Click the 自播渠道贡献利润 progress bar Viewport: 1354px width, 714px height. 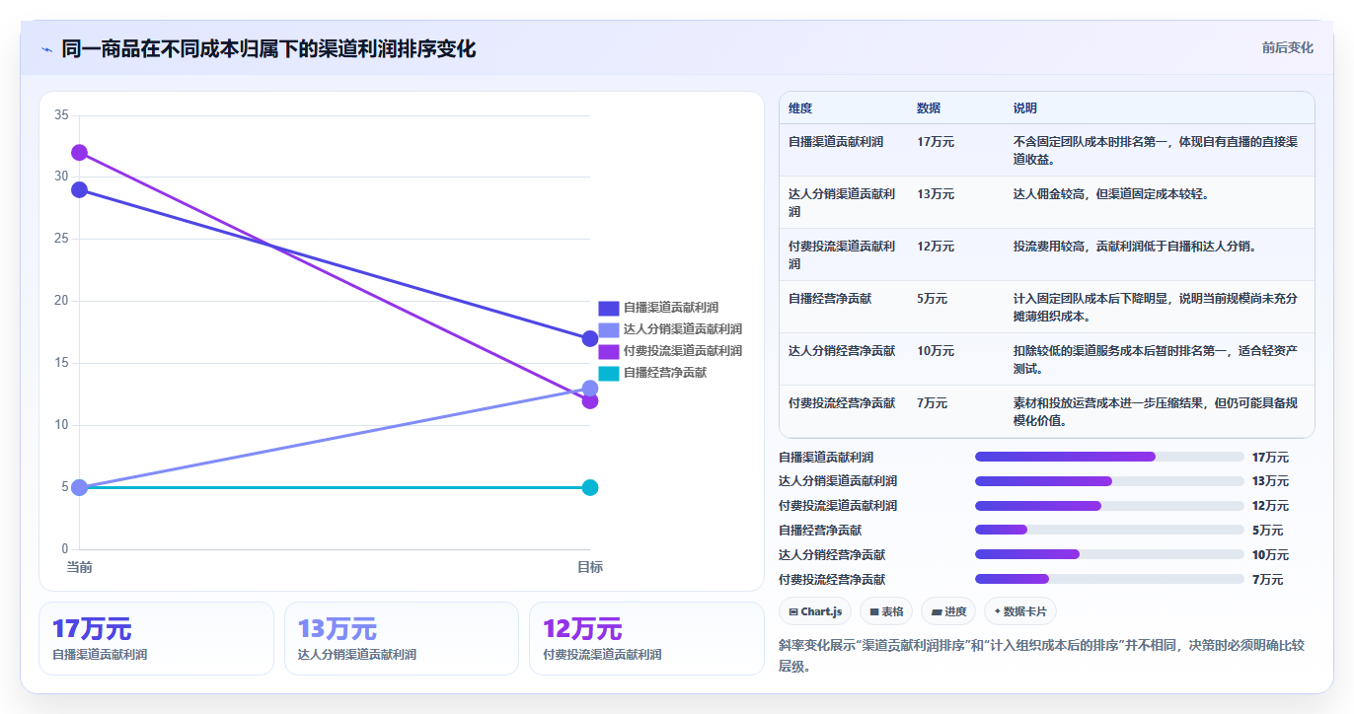pos(1109,457)
